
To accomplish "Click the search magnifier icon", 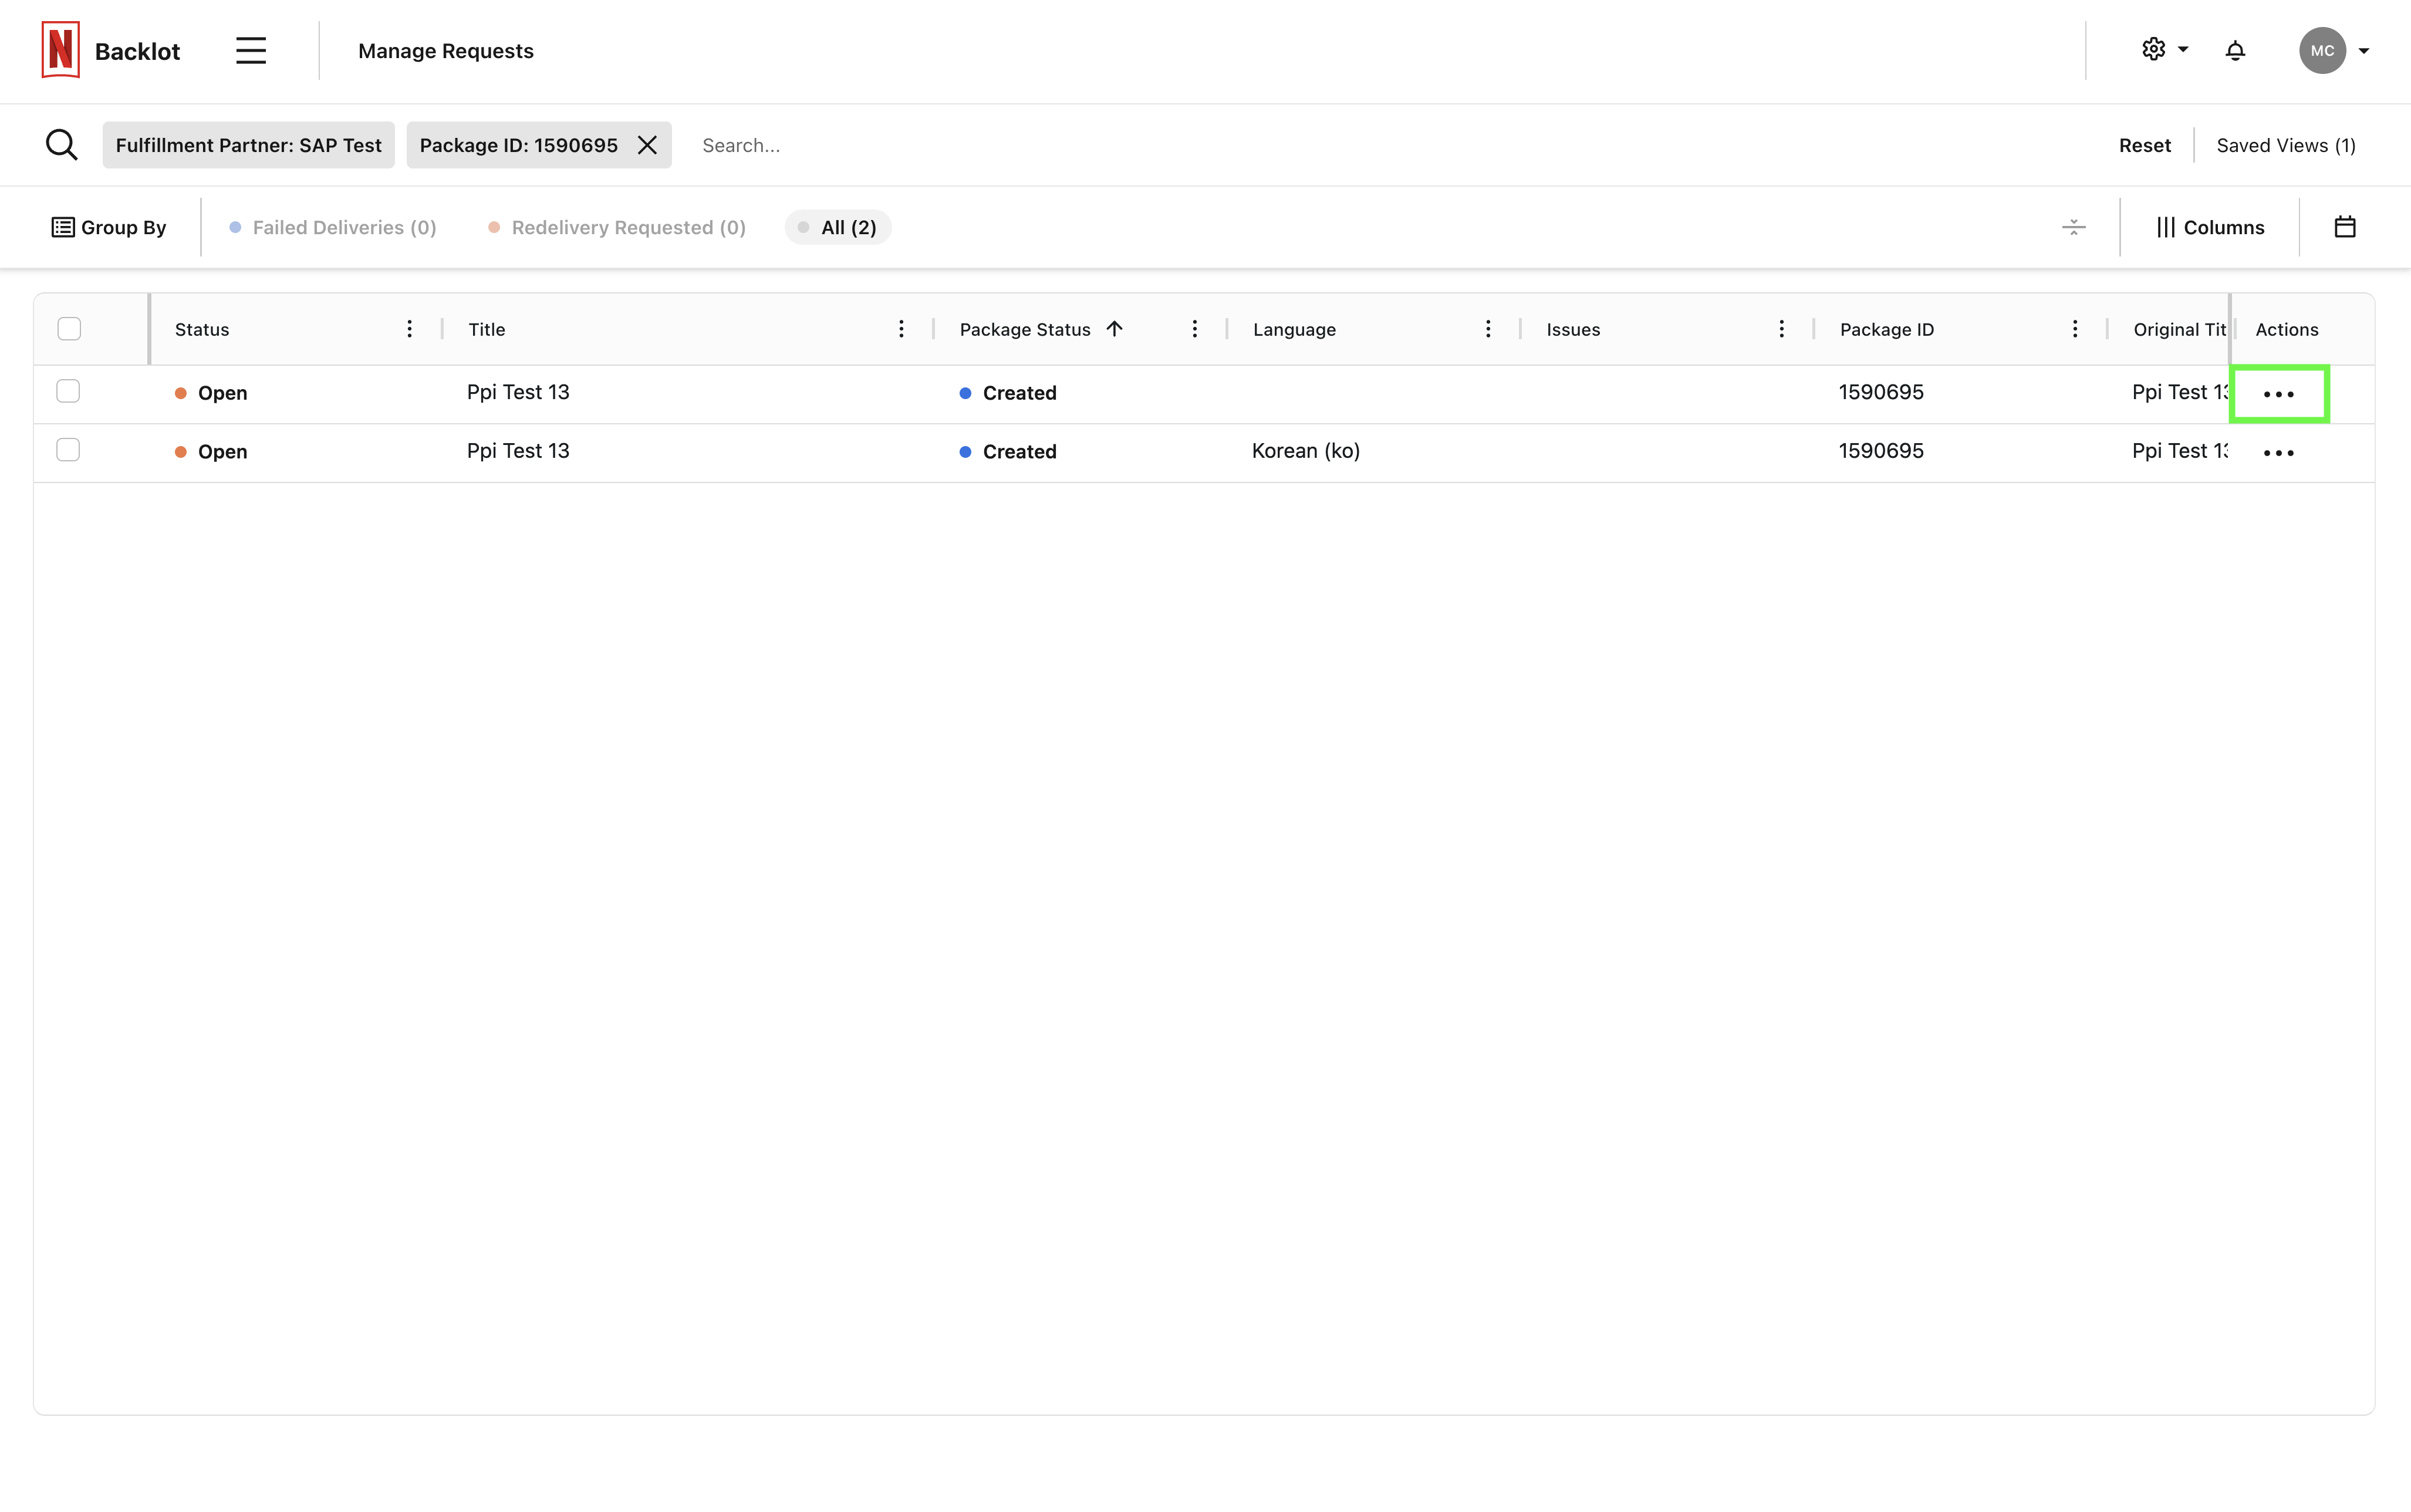I will (x=62, y=145).
